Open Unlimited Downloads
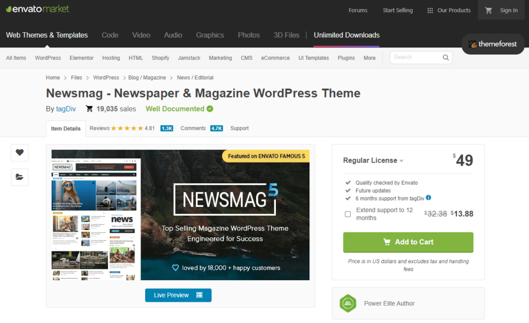The width and height of the screenshot is (529, 323). pos(347,35)
